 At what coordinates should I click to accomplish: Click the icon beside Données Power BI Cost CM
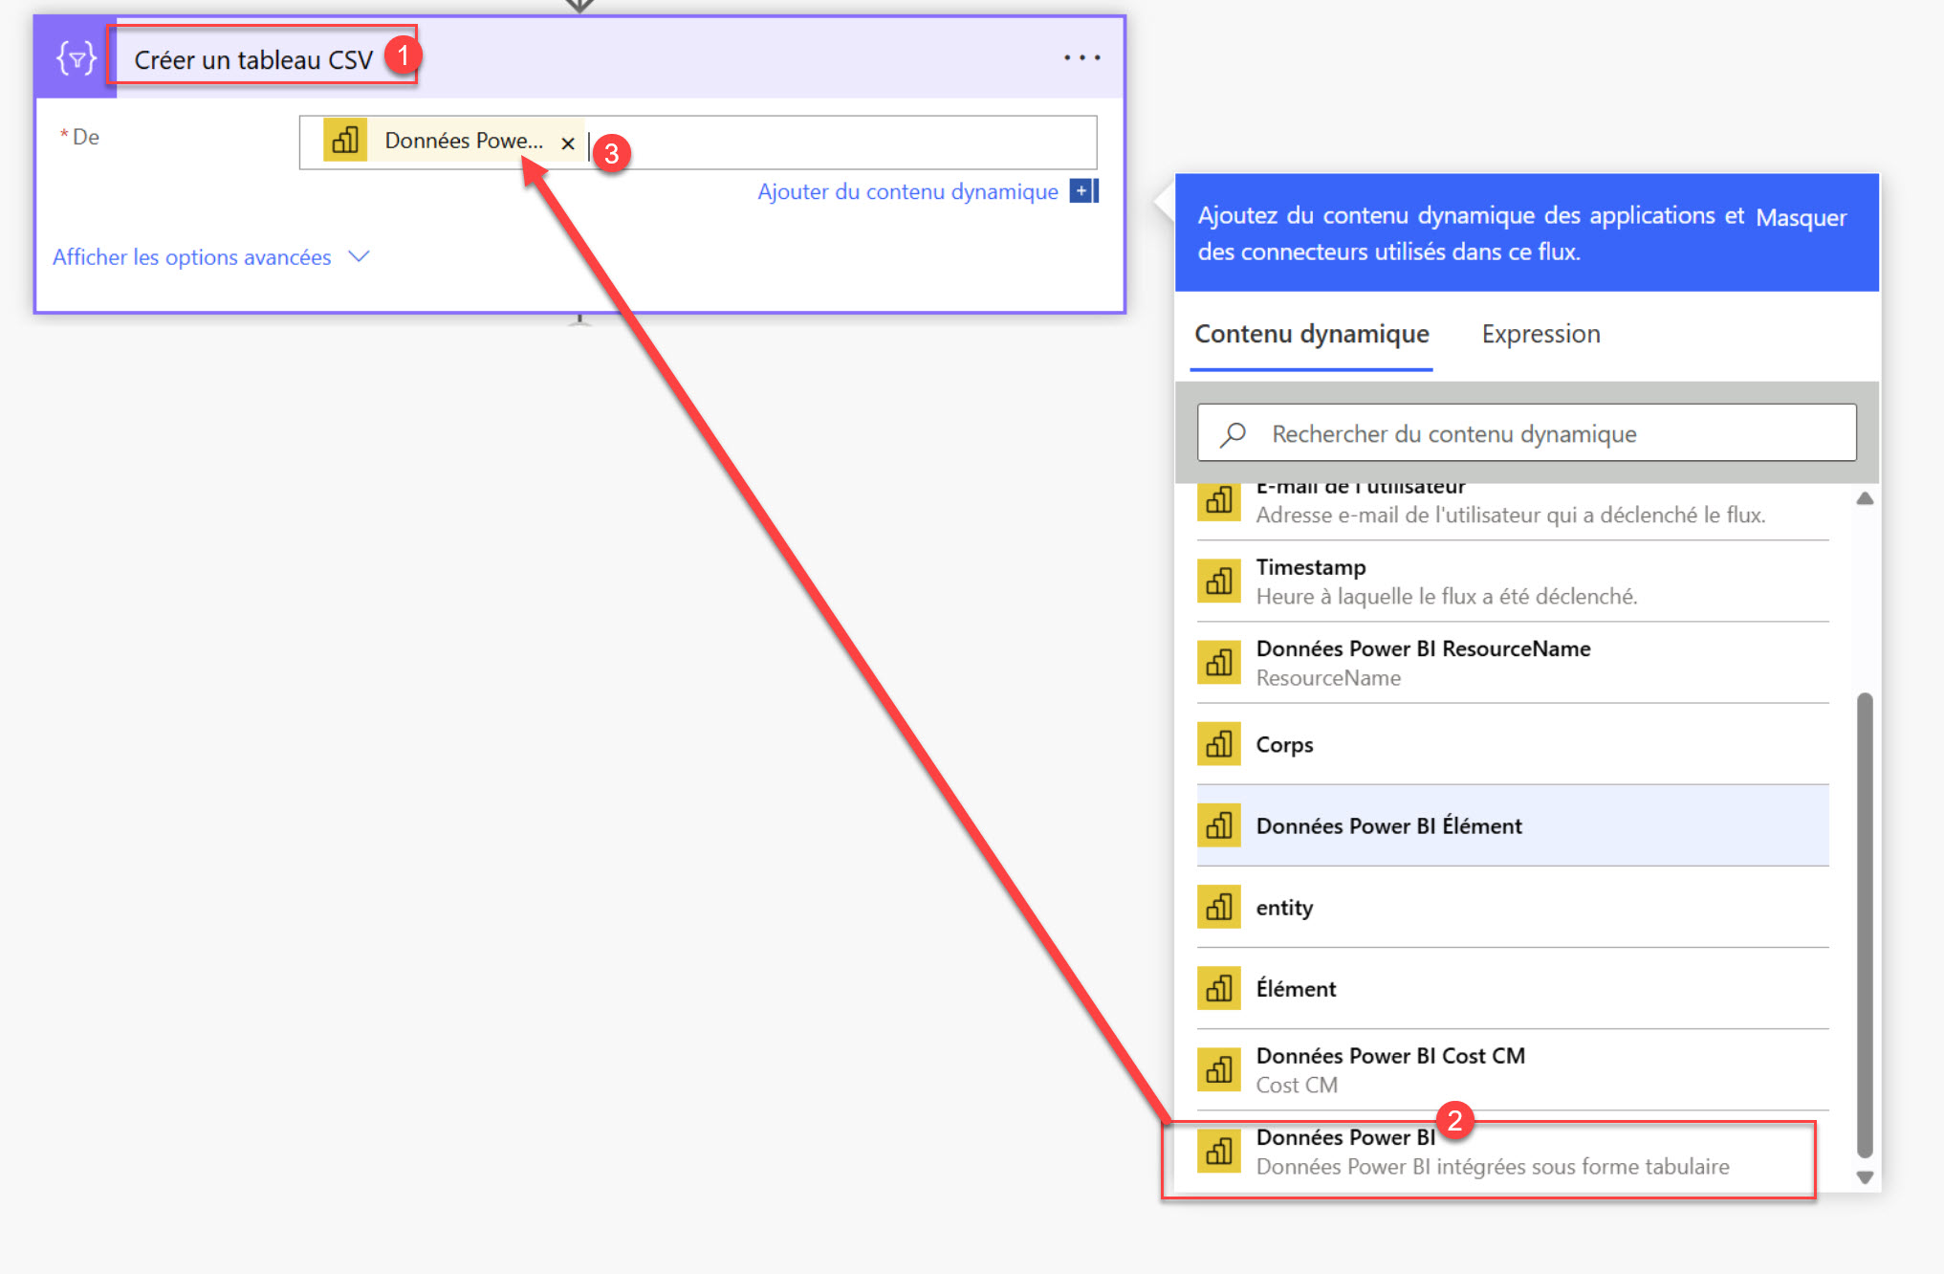tap(1219, 1069)
